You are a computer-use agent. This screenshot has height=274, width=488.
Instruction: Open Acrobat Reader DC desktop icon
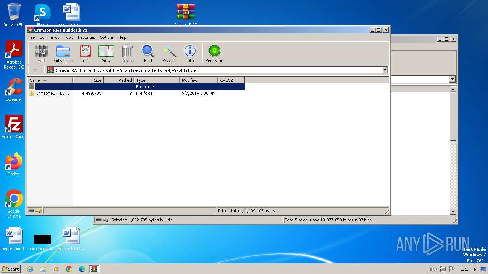[x=14, y=55]
